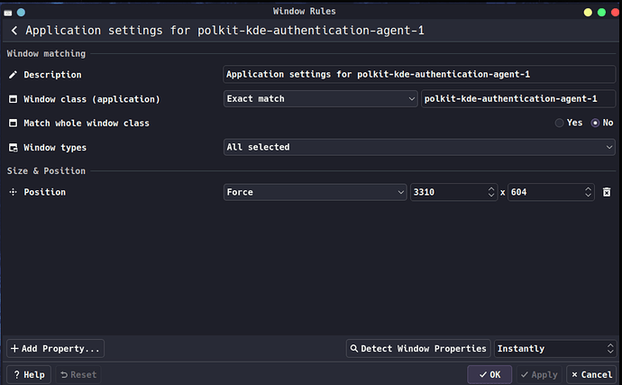This screenshot has height=385, width=622.
Task: Open the Exact match dropdown
Action: point(320,99)
